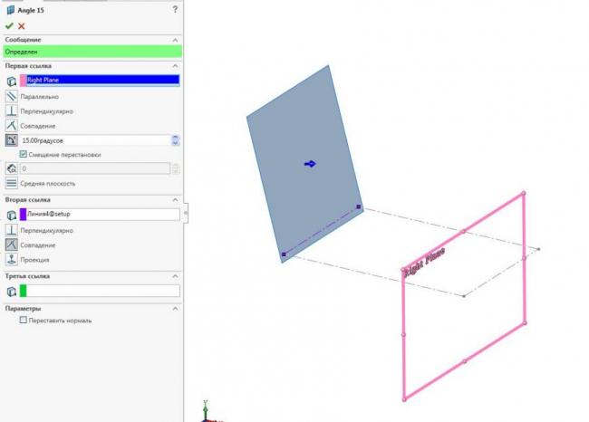The width and height of the screenshot is (589, 422).
Task: Click the Определен status message
Action: point(92,52)
